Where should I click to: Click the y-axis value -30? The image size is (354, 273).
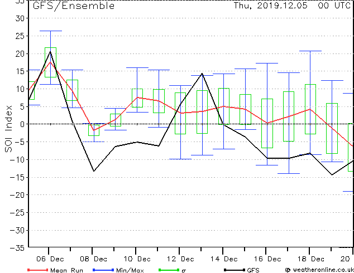pyautogui.click(x=17, y=230)
